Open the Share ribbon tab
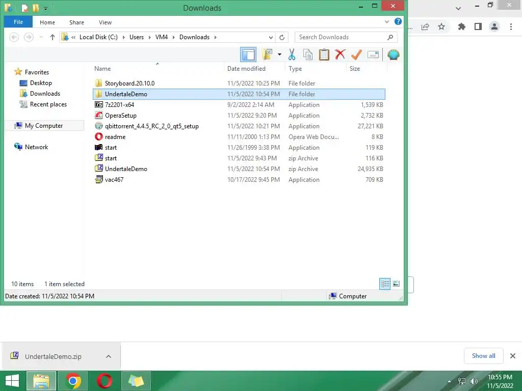 click(x=76, y=22)
